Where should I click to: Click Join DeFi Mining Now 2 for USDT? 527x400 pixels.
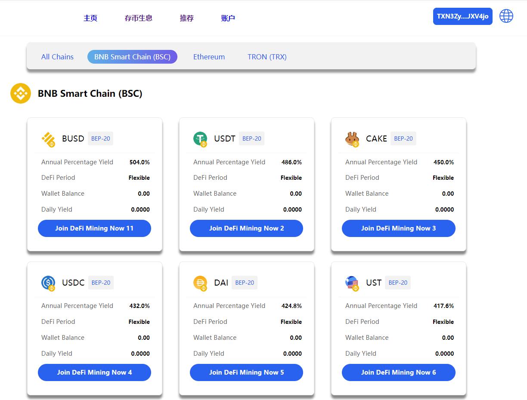246,228
